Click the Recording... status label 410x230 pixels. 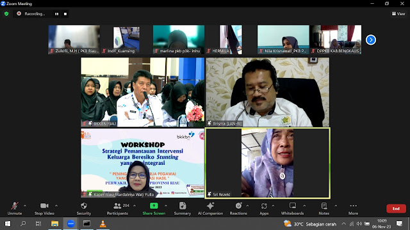35,14
